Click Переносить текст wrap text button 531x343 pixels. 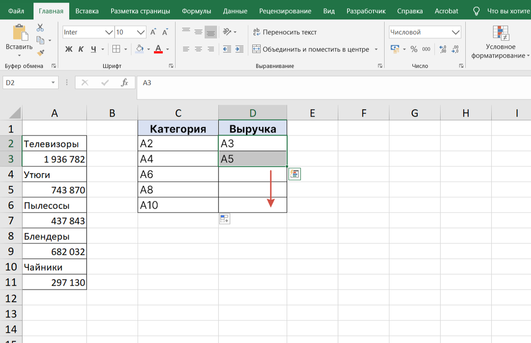(x=285, y=32)
